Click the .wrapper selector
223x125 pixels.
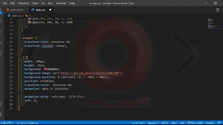click(28, 38)
